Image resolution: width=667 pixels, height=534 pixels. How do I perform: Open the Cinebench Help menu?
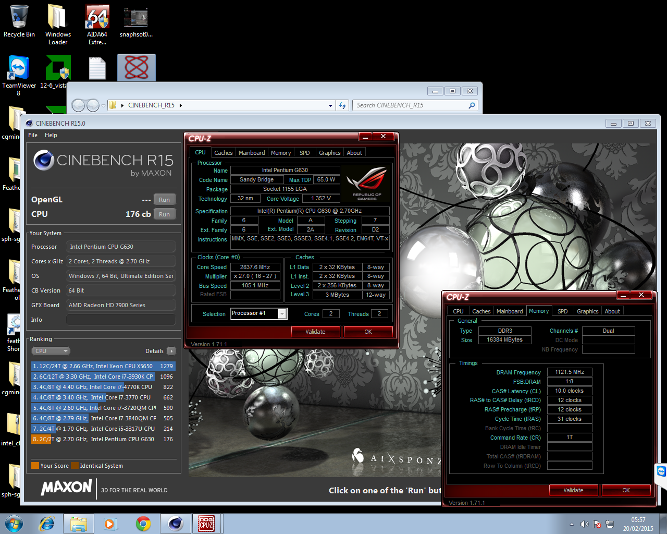[51, 135]
